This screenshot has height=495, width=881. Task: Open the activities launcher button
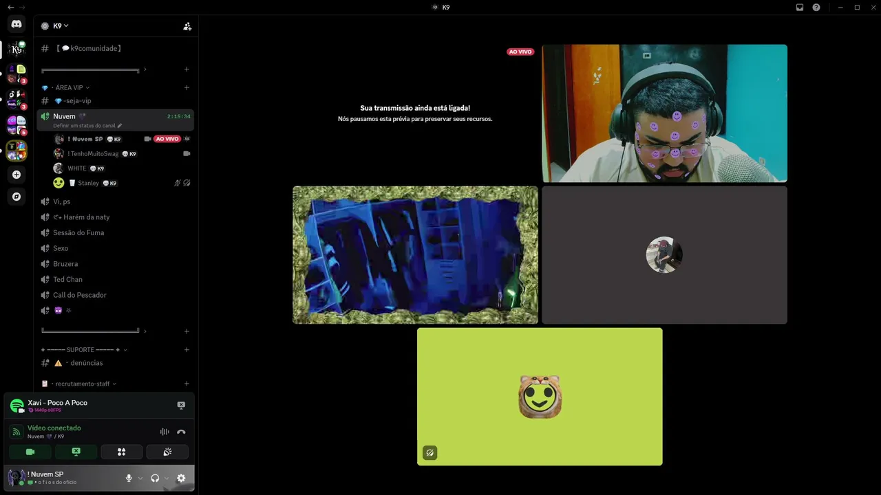pyautogui.click(x=122, y=452)
